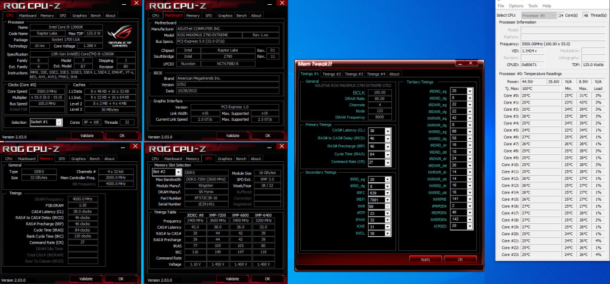Image resolution: width=610 pixels, height=284 pixels.
Task: Open the File menu in Core Temp window
Action: pos(500,6)
